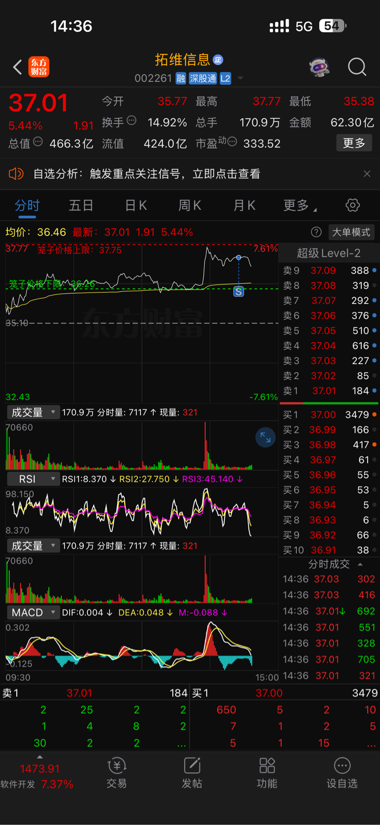Switch to 周K chart tab

(x=190, y=205)
